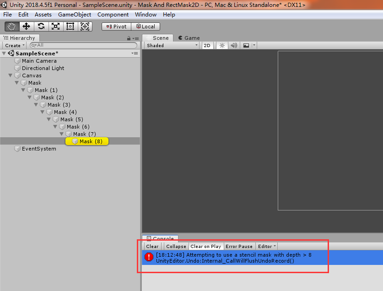
Task: Clear the Console messages
Action: coord(152,246)
